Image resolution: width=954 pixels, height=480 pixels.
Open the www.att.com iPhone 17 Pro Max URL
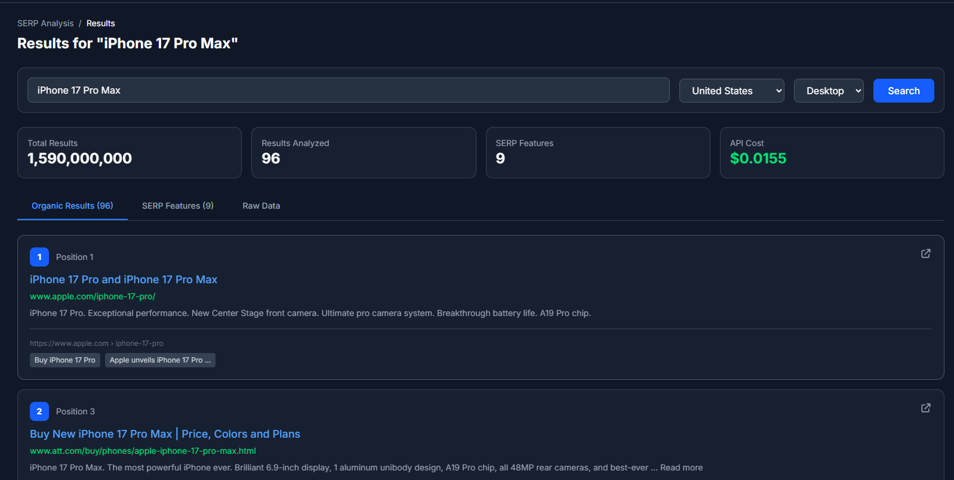143,451
